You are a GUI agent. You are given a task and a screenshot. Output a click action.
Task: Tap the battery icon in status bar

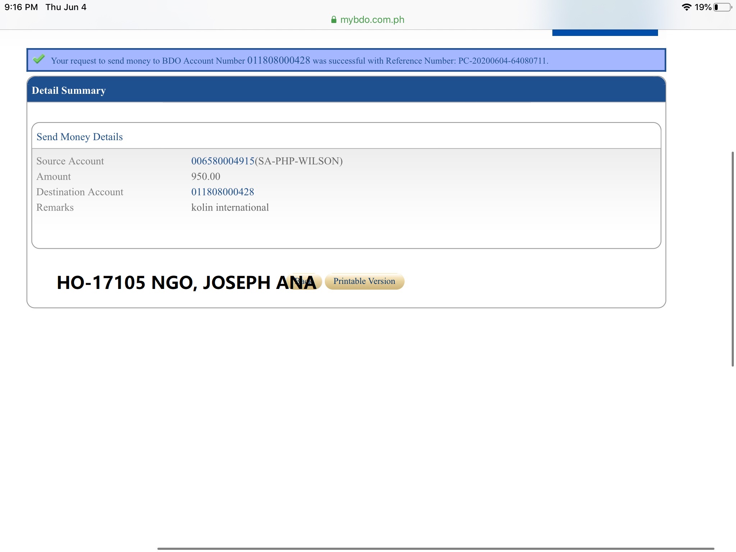722,7
